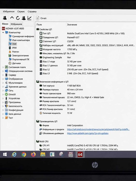Click the База данных icon
The width and height of the screenshot is (136, 181).
[x=6, y=114]
